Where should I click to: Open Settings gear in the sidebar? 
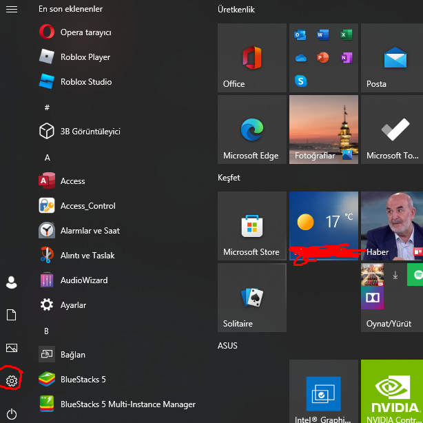click(x=12, y=381)
